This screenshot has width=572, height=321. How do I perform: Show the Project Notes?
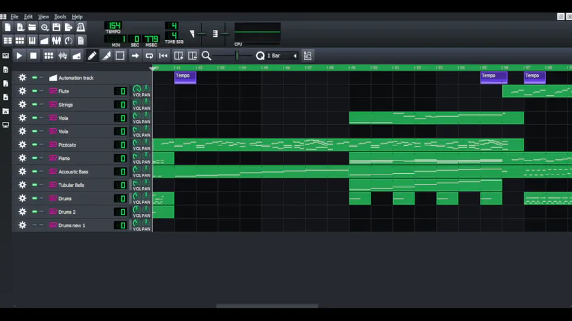81,41
